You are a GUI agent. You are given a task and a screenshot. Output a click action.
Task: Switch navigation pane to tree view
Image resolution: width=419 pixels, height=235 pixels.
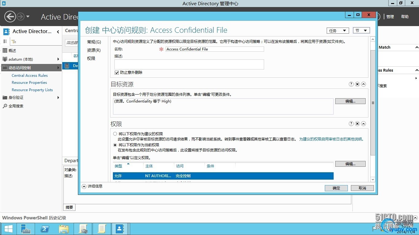click(14, 41)
